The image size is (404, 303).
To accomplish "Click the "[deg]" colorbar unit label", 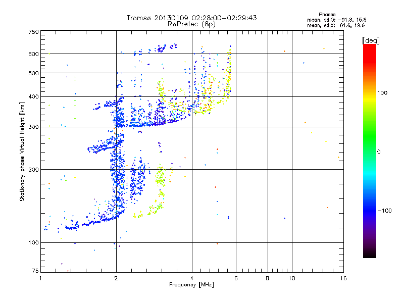I will pyautogui.click(x=371, y=40).
